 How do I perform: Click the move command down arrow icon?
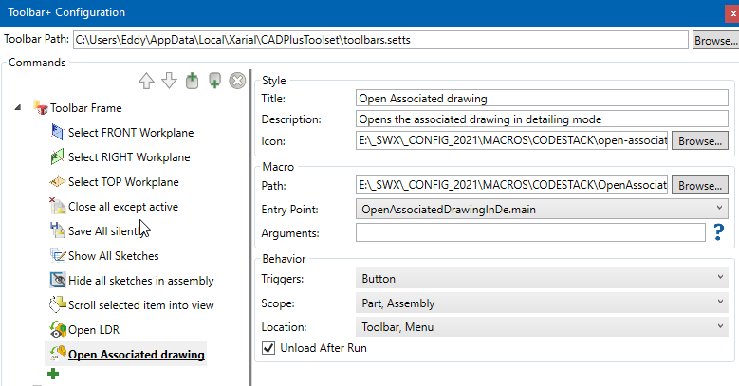(x=169, y=81)
